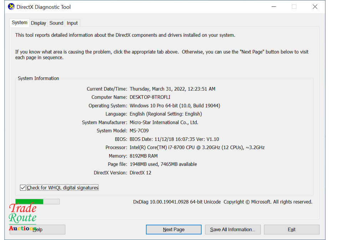Viewport: 339px width, 240px height.
Task: Click the computer name DESKTOP-8TROFLI
Action: pyautogui.click(x=151, y=97)
